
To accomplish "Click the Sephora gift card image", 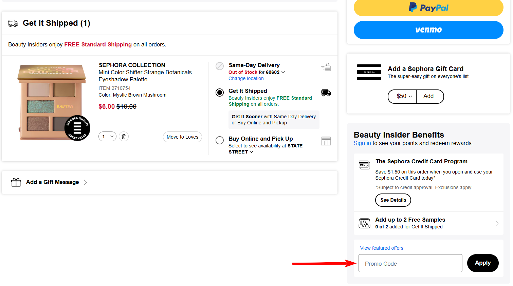I will 369,72.
